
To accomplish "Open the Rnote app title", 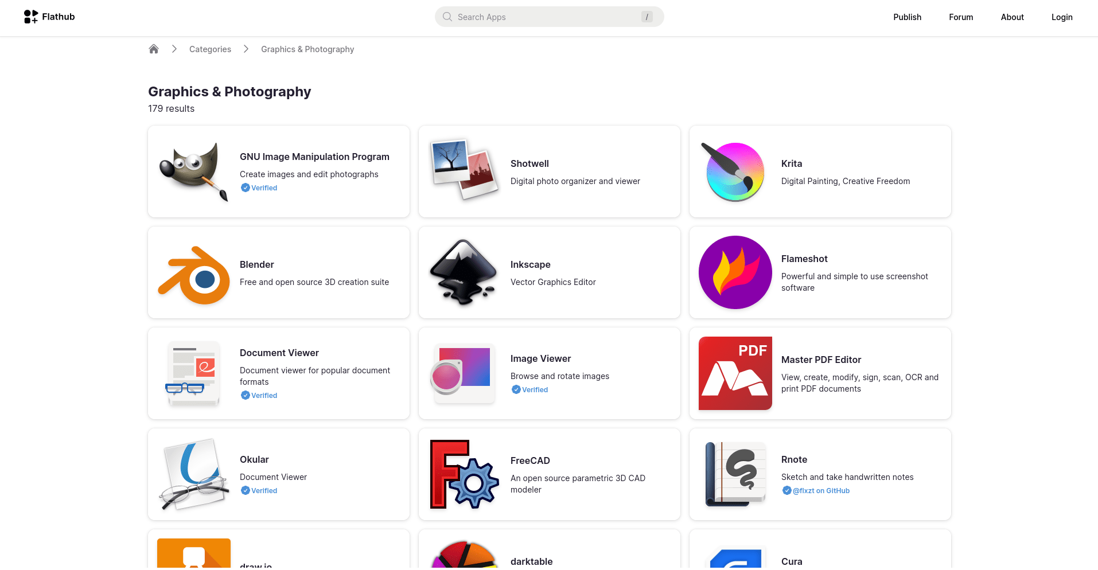I will pyautogui.click(x=794, y=459).
